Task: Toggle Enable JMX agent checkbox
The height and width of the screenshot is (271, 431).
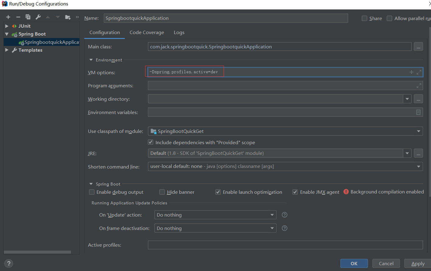Action: [x=295, y=192]
